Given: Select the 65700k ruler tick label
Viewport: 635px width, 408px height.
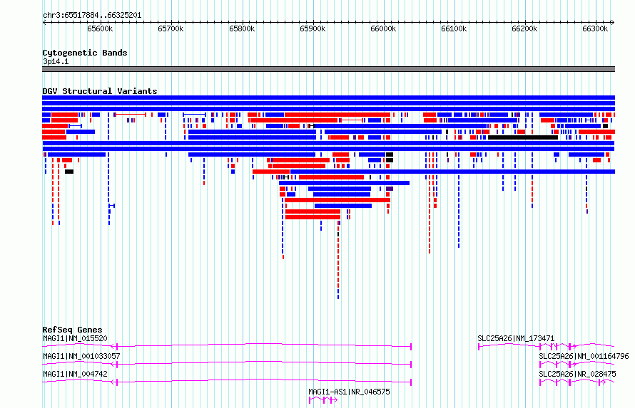Looking at the screenshot, I should coord(171,28).
